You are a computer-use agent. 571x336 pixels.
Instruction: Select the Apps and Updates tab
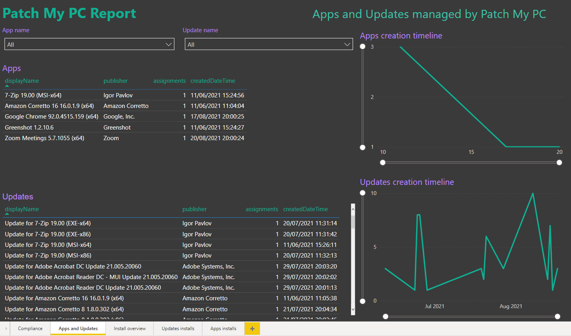pos(78,329)
